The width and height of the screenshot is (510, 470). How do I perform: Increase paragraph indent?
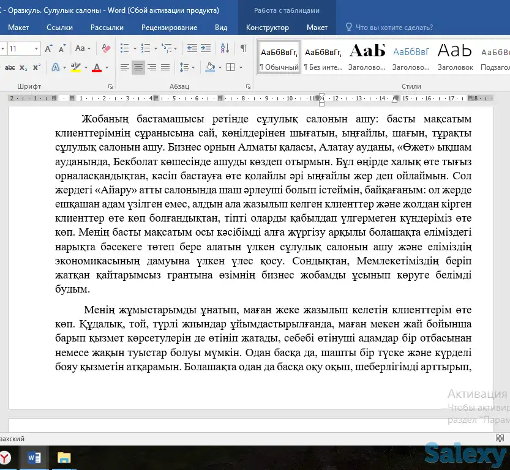(x=206, y=48)
